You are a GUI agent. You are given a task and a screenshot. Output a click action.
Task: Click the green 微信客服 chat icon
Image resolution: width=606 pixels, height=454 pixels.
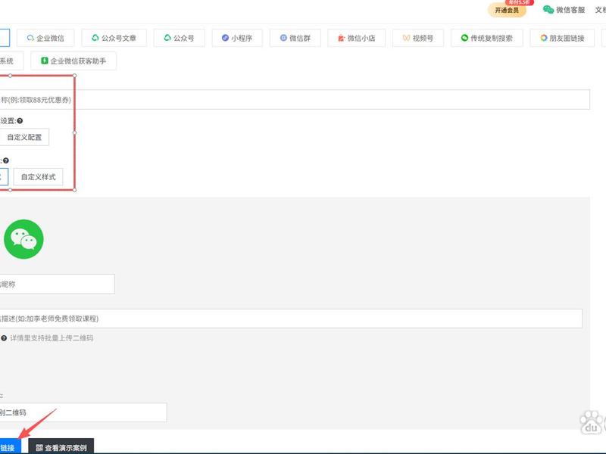pos(548,10)
